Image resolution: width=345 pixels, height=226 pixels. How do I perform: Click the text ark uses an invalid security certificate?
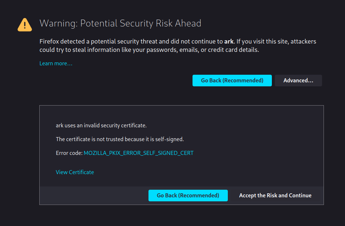[101, 126]
